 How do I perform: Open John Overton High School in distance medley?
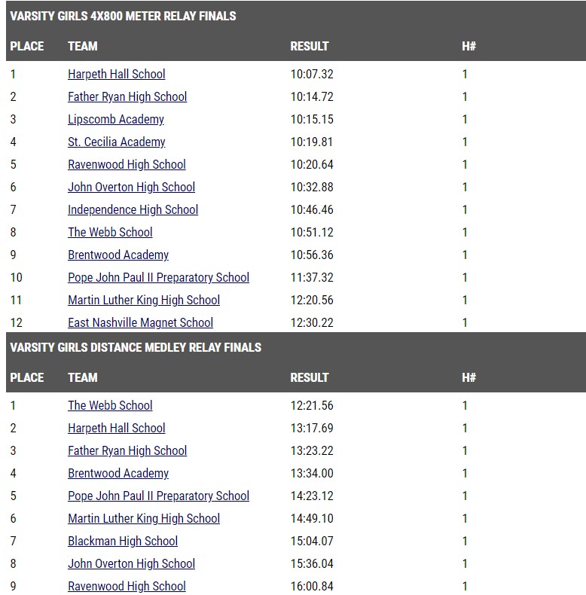click(x=131, y=563)
